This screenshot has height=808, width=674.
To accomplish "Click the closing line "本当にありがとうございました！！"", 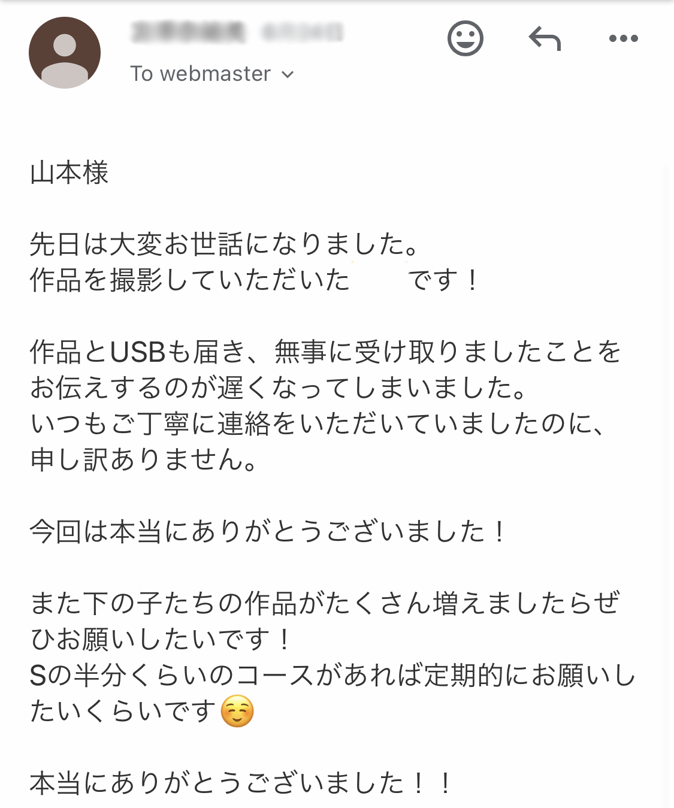I will (x=241, y=783).
